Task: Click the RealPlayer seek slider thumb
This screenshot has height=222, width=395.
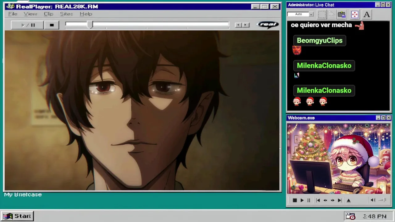Action: pos(90,25)
